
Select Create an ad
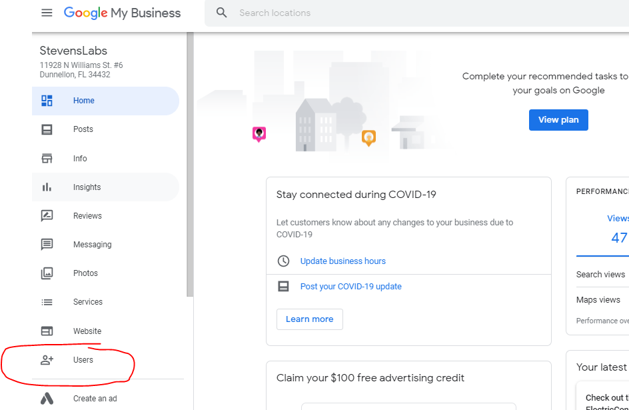(95, 399)
